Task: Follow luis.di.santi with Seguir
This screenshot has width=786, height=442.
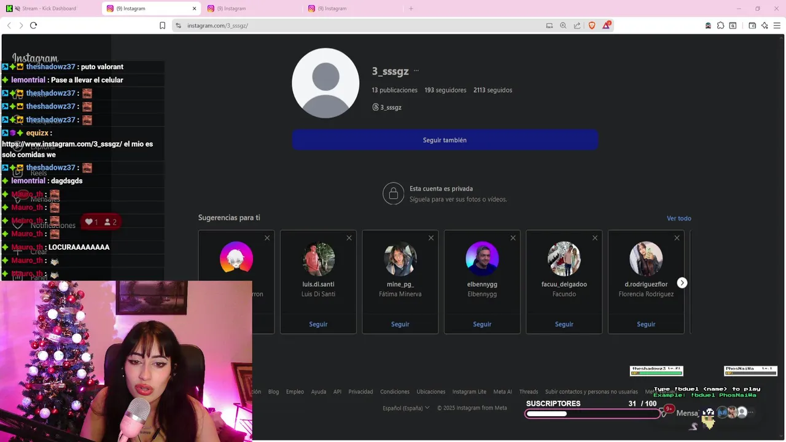Action: click(x=318, y=324)
